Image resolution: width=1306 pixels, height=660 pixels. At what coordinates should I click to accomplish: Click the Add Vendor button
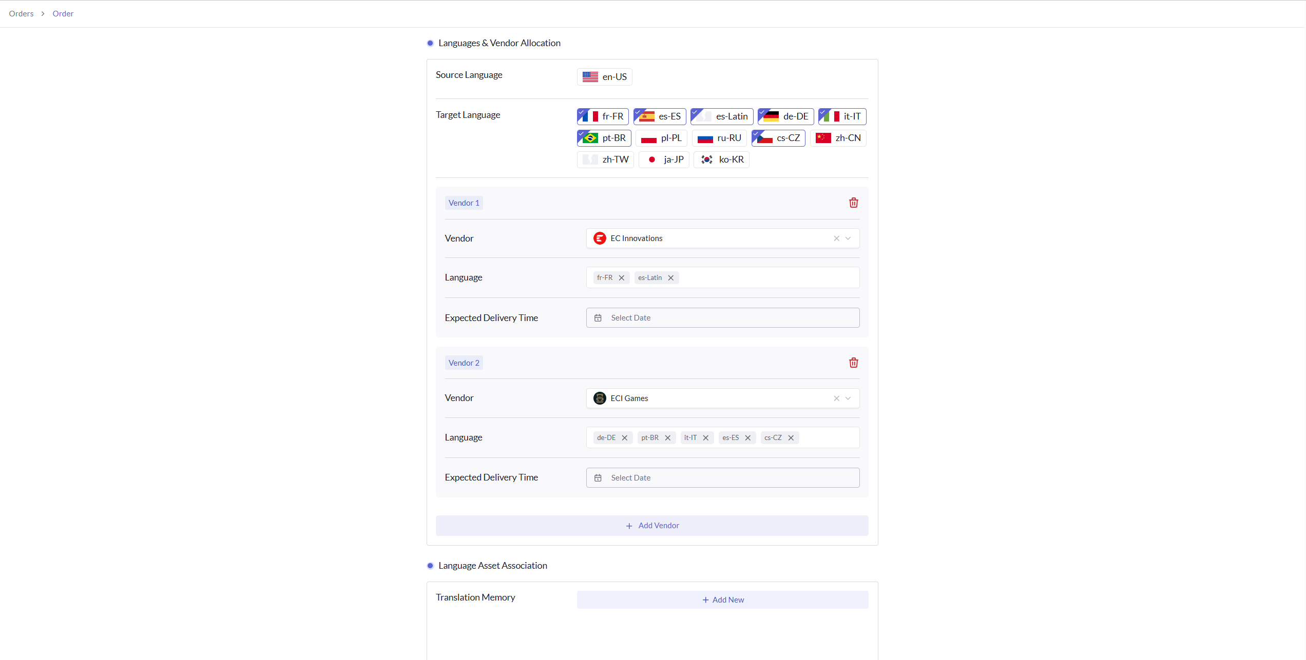pyautogui.click(x=652, y=525)
